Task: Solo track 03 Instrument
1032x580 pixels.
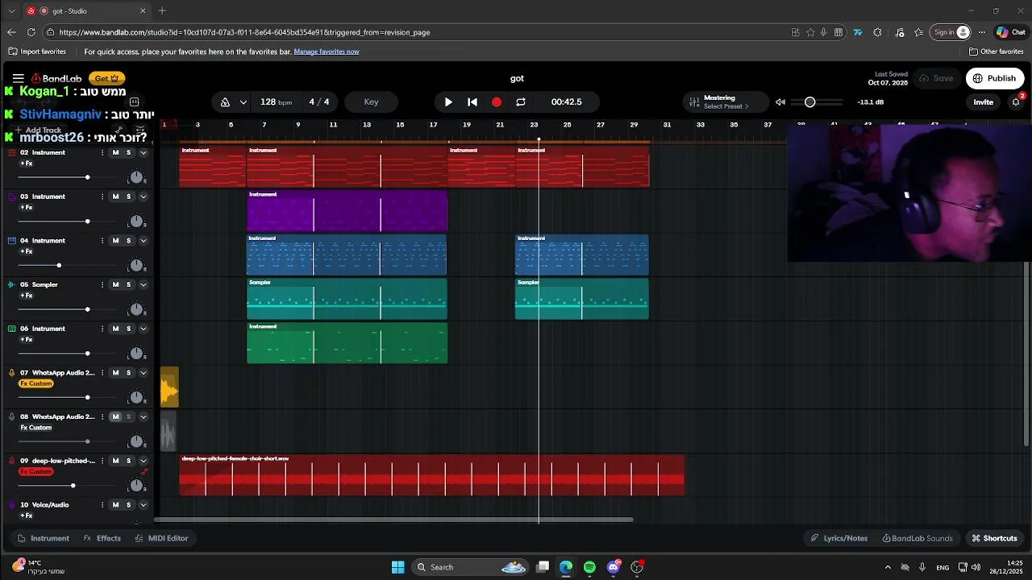Action: click(128, 197)
